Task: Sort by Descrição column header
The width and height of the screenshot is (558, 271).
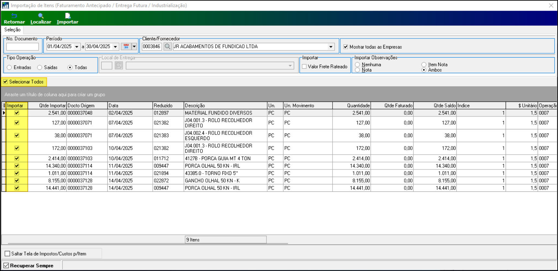Action: pyautogui.click(x=225, y=105)
